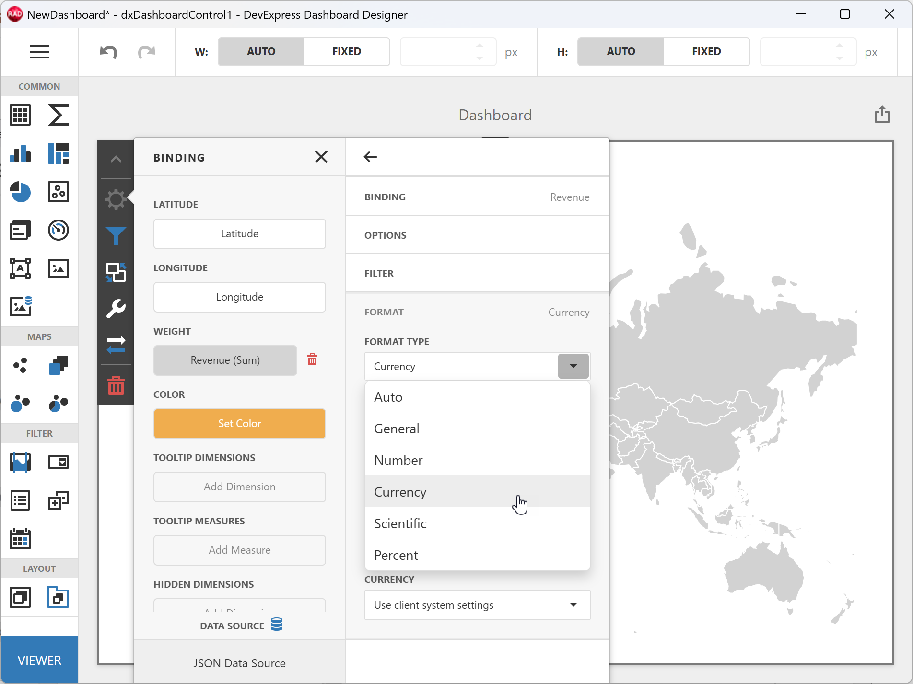Image resolution: width=913 pixels, height=684 pixels.
Task: Add a Geo Point Map item
Action: pos(20,365)
